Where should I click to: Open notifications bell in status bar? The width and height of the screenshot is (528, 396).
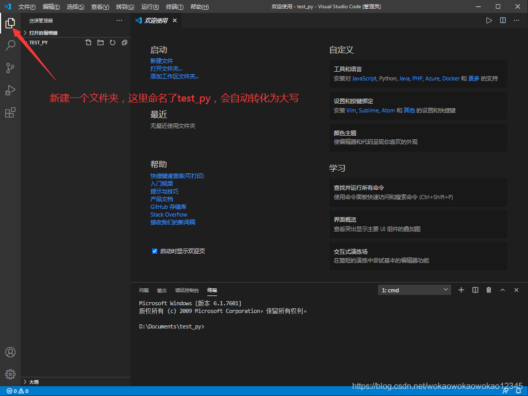point(519,391)
